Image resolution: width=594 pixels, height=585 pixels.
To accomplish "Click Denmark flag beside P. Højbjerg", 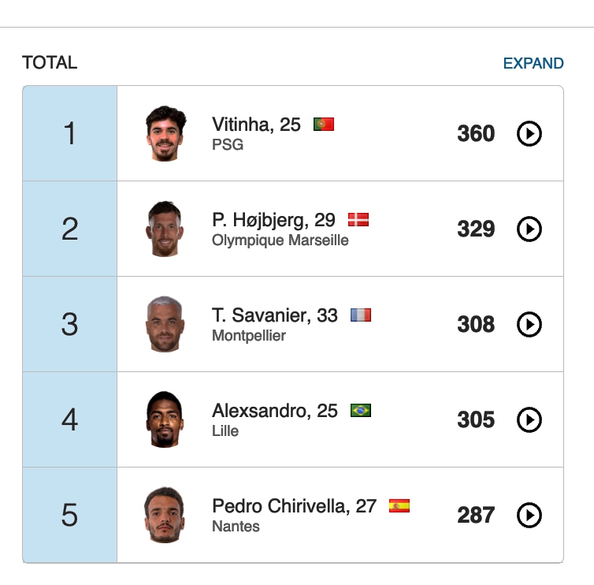I will 358,220.
